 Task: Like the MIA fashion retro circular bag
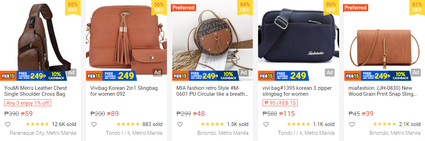[x=180, y=124]
